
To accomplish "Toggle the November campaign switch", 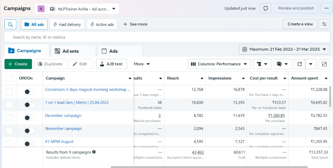I will 29,131.
